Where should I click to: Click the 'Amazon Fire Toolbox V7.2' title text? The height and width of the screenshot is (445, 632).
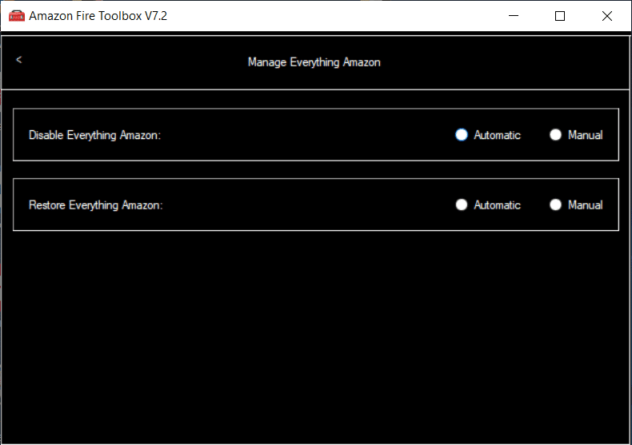click(98, 16)
